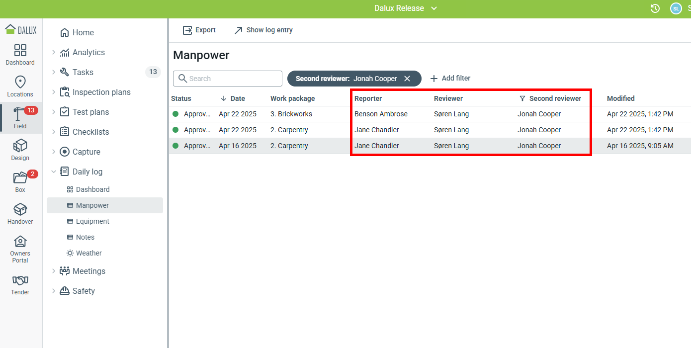
Task: Expand the Analytics tree section
Action: (54, 52)
